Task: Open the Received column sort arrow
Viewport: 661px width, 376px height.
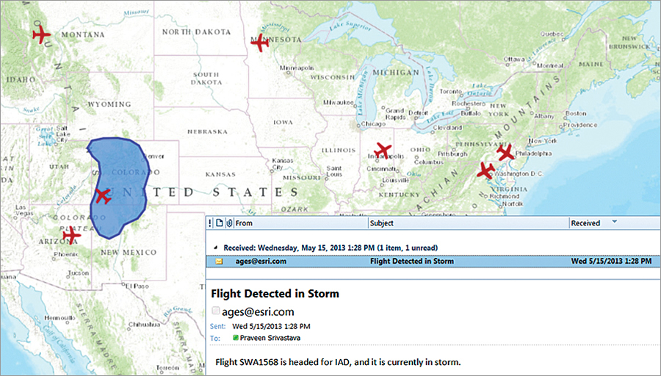Action: tap(615, 223)
